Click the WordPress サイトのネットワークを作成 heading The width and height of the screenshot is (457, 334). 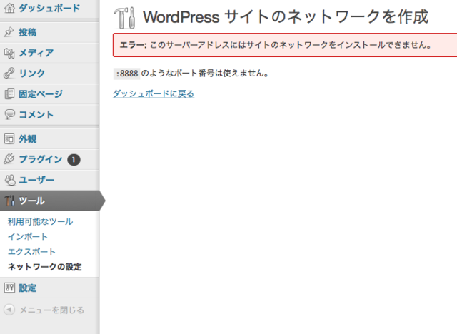[286, 16]
